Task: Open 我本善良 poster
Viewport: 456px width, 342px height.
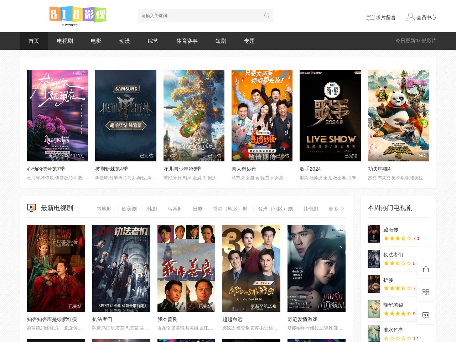Action: point(186,268)
